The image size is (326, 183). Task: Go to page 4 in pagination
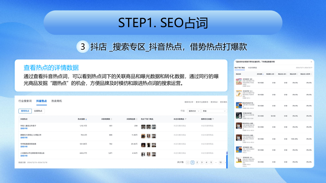[206, 162]
